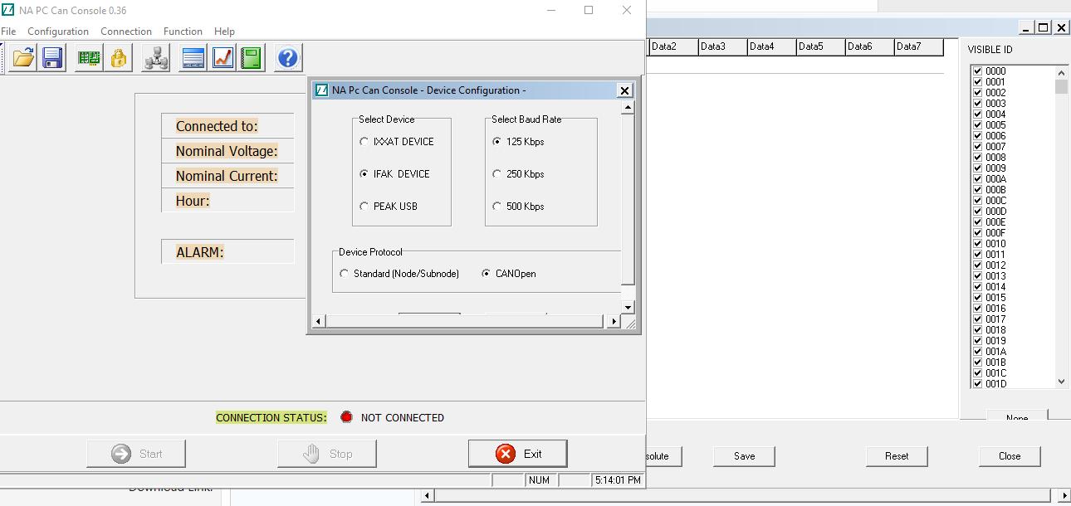Click the Data7 column header

(x=919, y=47)
